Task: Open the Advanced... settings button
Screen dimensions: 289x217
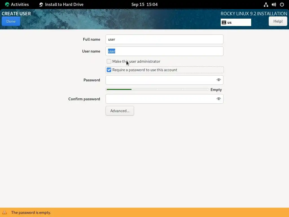Action: coord(120,111)
